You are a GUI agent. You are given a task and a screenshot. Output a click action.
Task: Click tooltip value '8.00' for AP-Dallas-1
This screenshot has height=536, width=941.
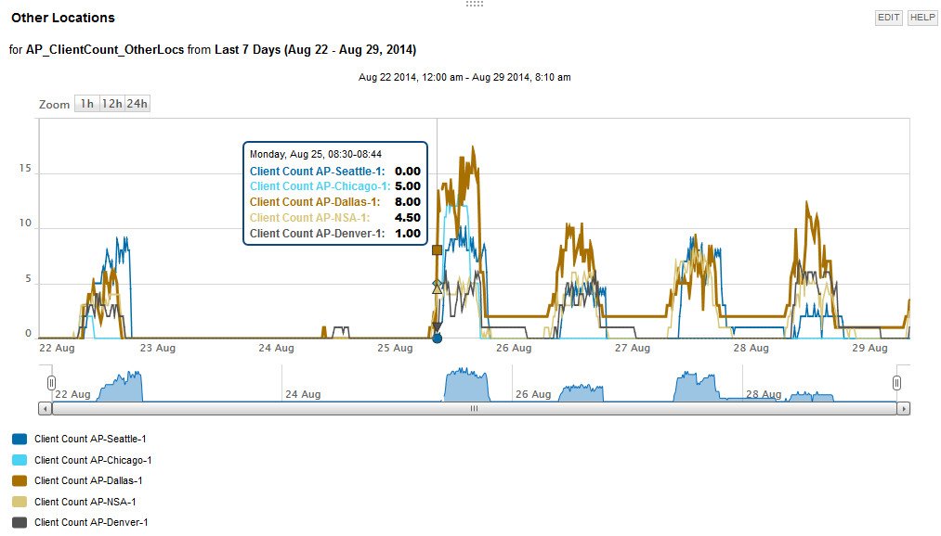[x=408, y=202]
